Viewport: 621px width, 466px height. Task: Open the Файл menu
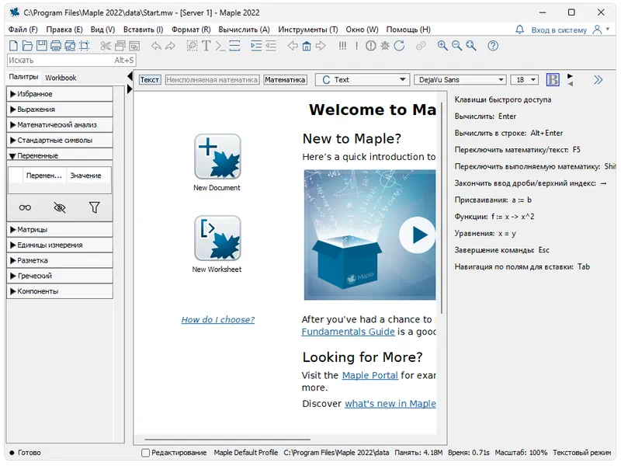pos(23,30)
